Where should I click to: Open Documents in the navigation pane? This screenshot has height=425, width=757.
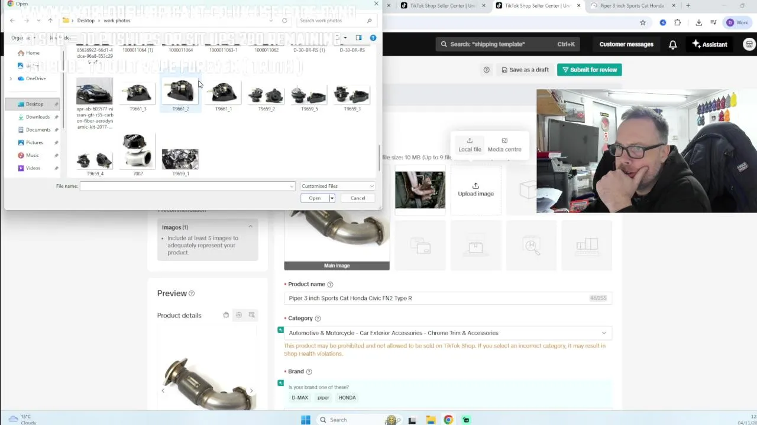[x=38, y=130]
